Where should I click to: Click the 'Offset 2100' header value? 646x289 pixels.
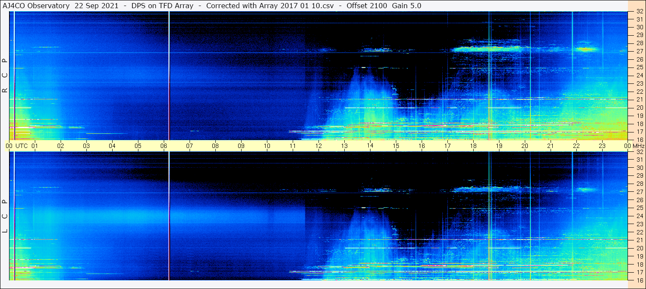pyautogui.click(x=366, y=6)
